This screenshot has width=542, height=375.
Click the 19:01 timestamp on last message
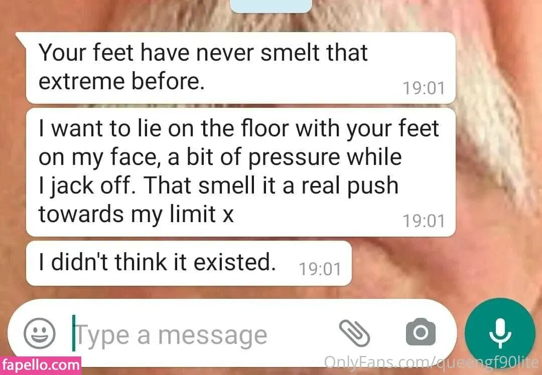coord(320,269)
